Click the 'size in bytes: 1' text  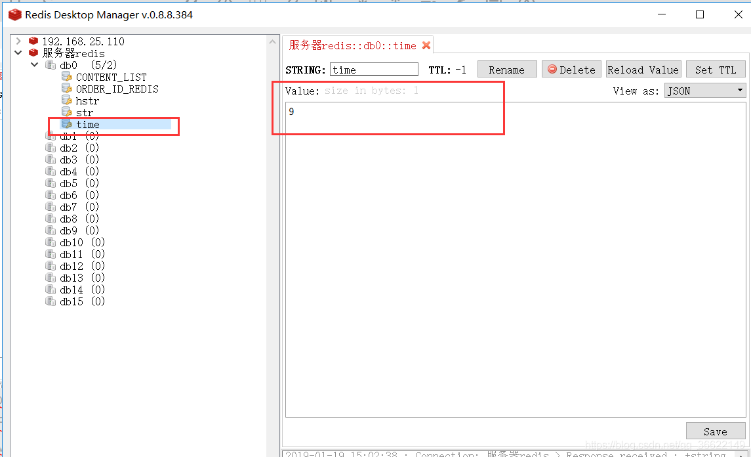click(x=372, y=90)
